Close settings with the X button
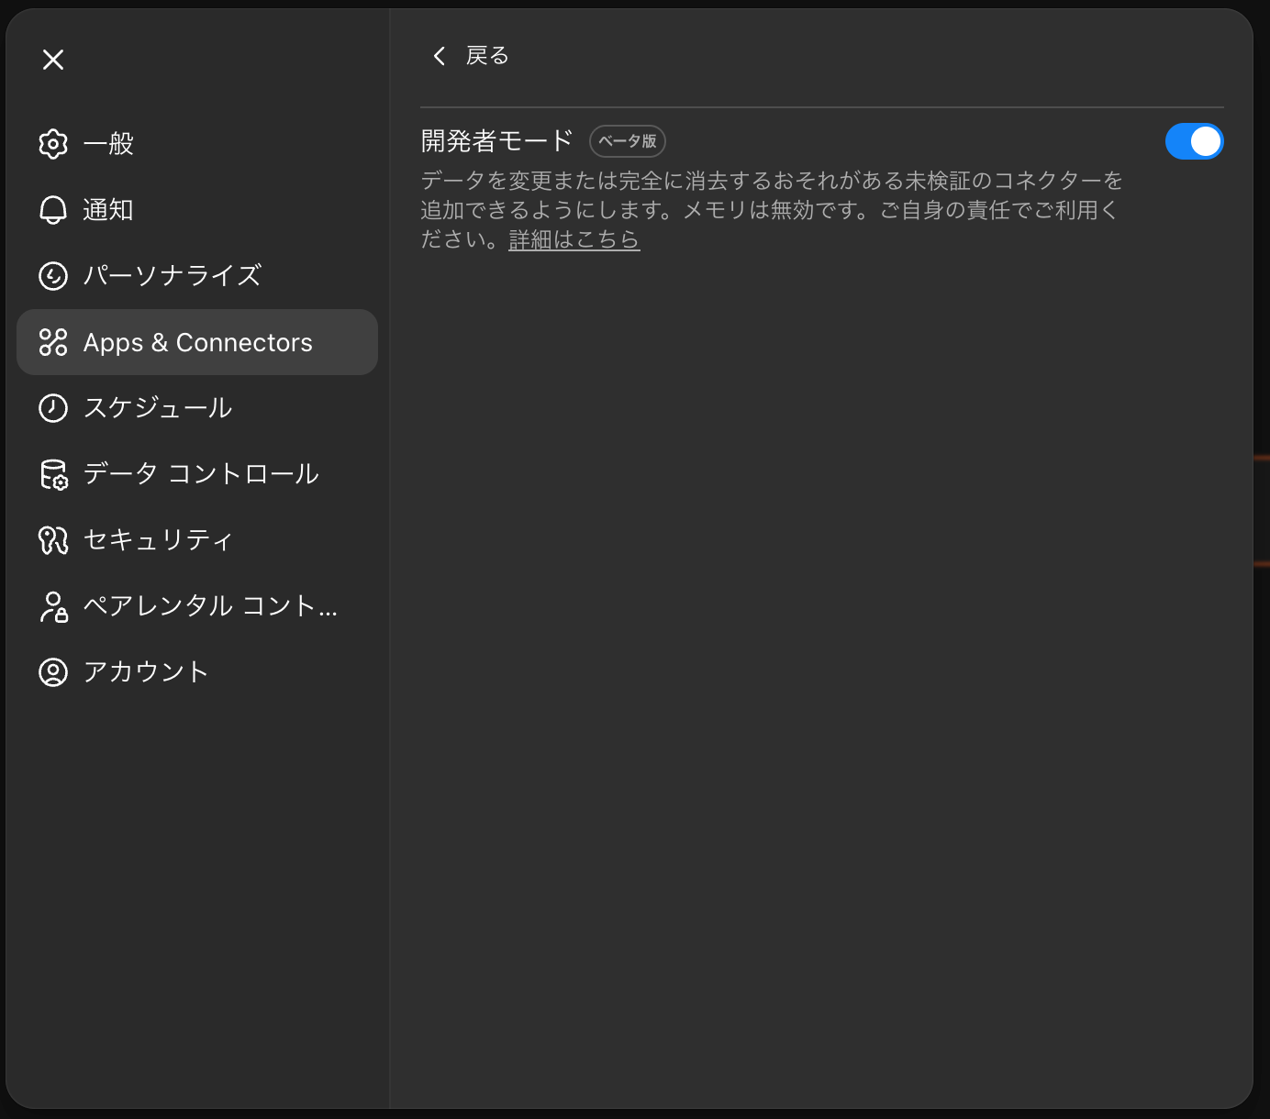 (x=53, y=59)
